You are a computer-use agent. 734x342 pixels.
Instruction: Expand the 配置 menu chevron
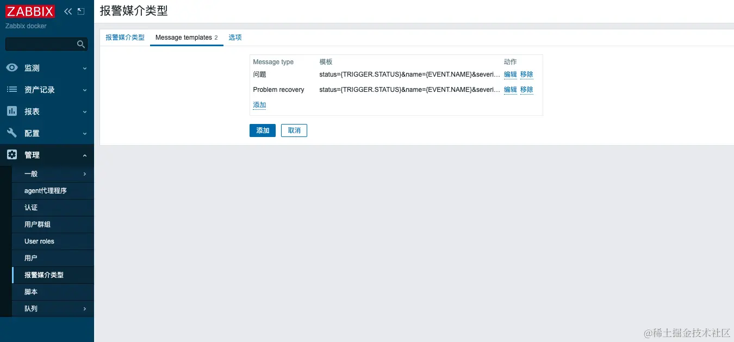[84, 134]
